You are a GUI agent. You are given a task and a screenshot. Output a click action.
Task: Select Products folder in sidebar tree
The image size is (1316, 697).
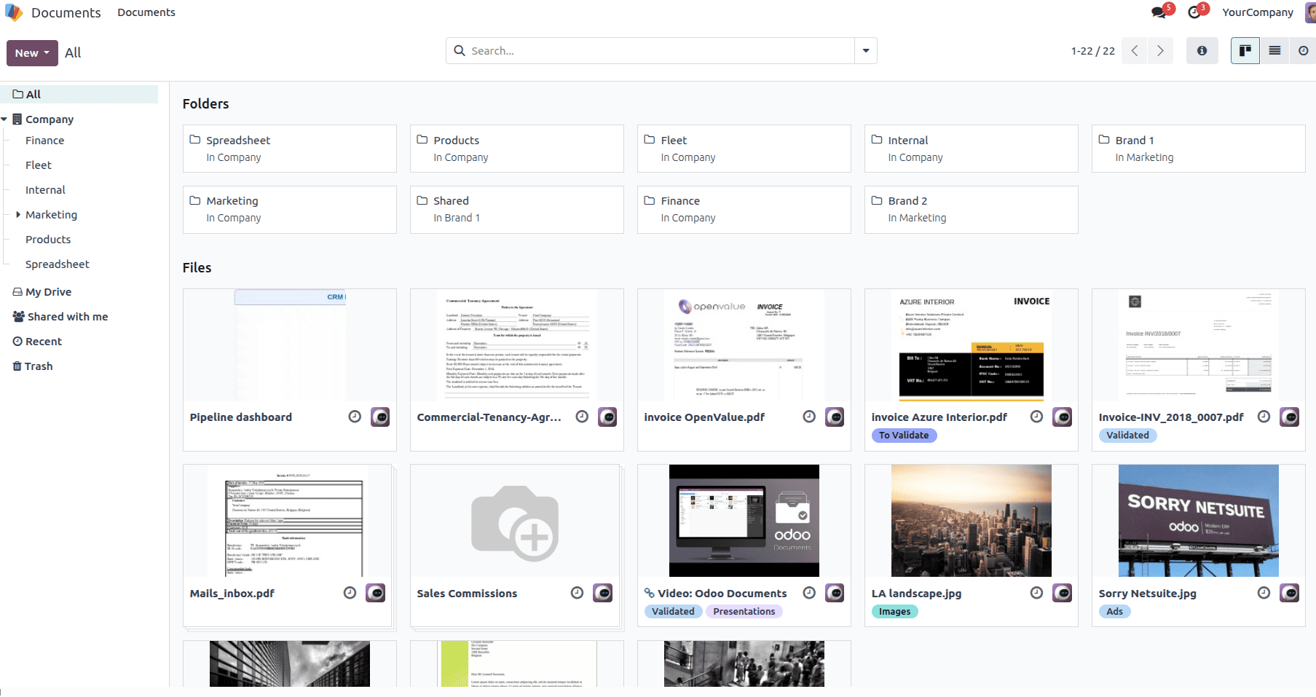coord(48,240)
